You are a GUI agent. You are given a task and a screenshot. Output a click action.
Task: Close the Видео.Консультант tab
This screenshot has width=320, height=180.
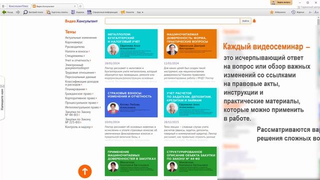(74, 6)
